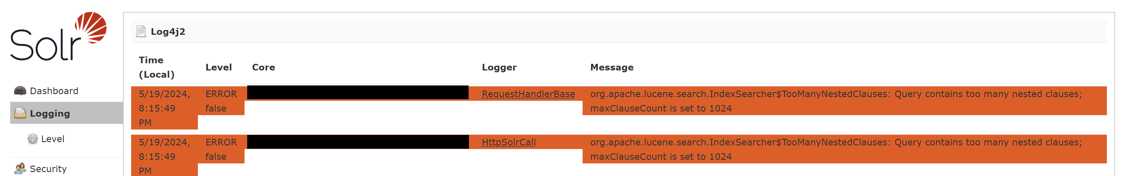The height and width of the screenshot is (176, 1121).
Task: Click the Level gear icon
Action: [33, 139]
